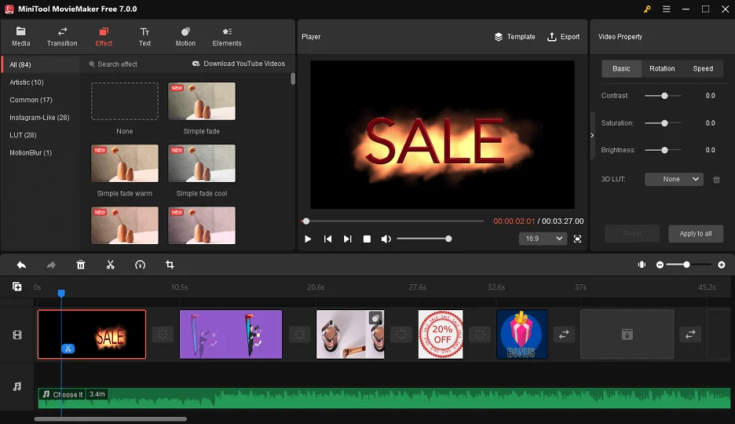Viewport: 735px width, 424px height.
Task: Delete the 3D LUT with trash icon
Action: click(716, 180)
